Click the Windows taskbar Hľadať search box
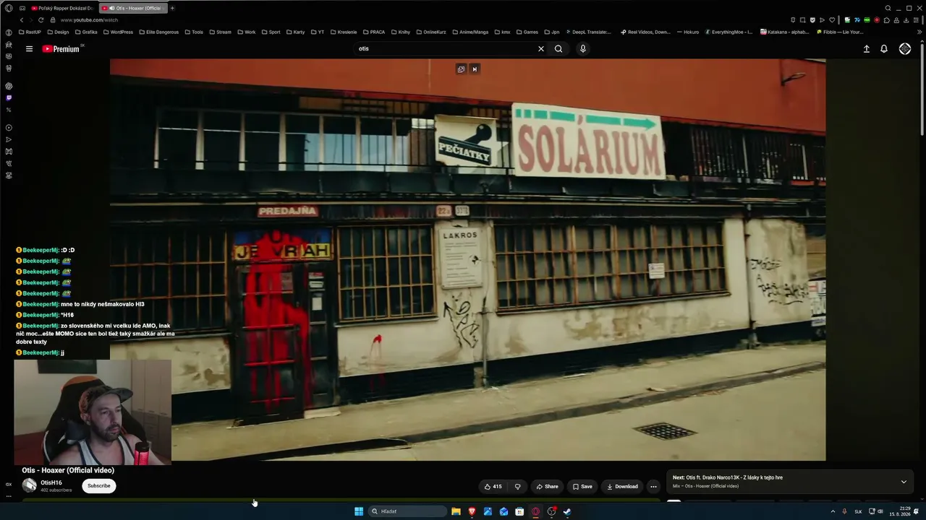The height and width of the screenshot is (520, 926). click(407, 511)
